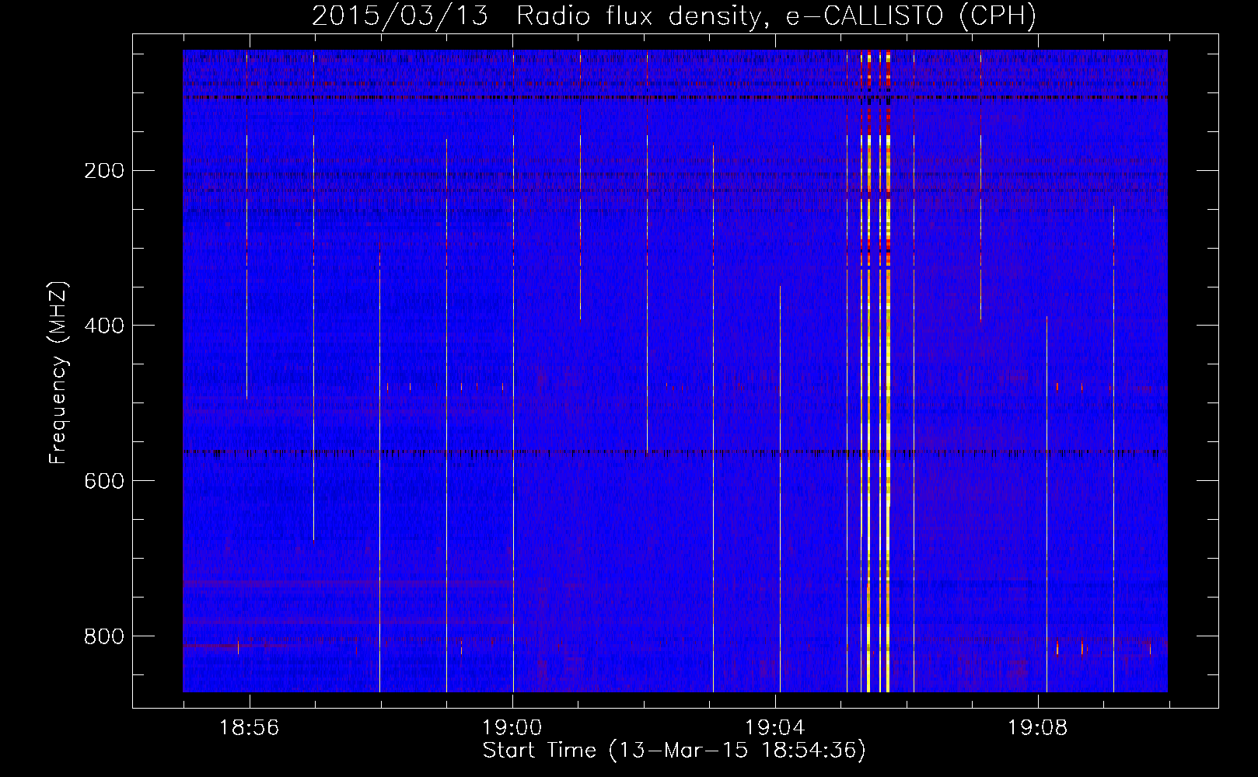Click the 800 frequency tick label
The image size is (1258, 777).
click(x=104, y=636)
